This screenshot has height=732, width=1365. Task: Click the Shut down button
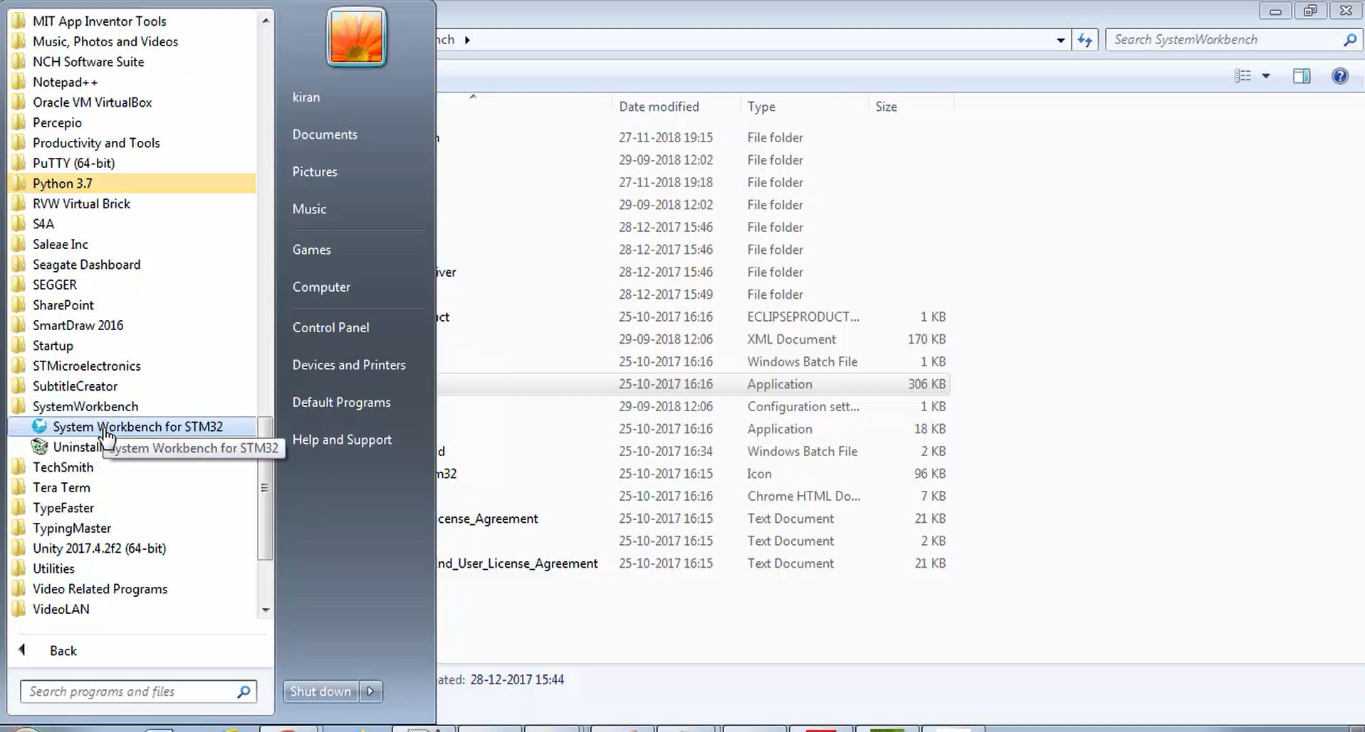[321, 691]
